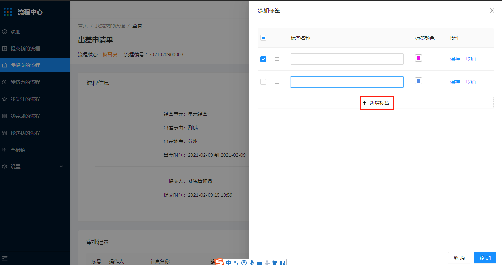Select 我提交的流程 in sidebar
The width and height of the screenshot is (502, 265).
[35, 65]
